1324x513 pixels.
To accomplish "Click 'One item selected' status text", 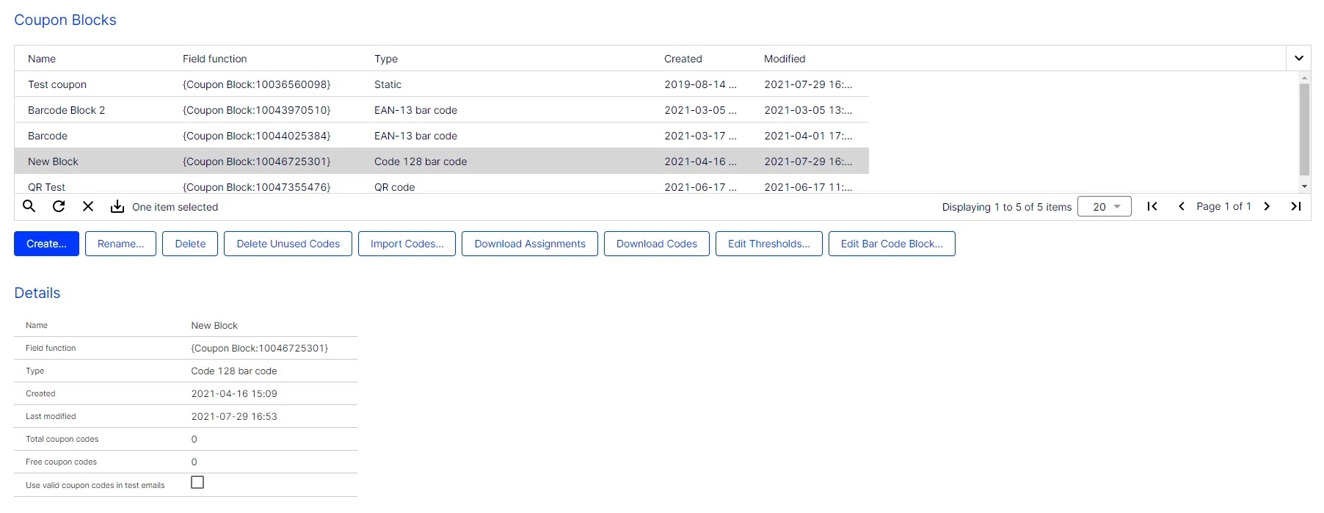I will pos(175,207).
